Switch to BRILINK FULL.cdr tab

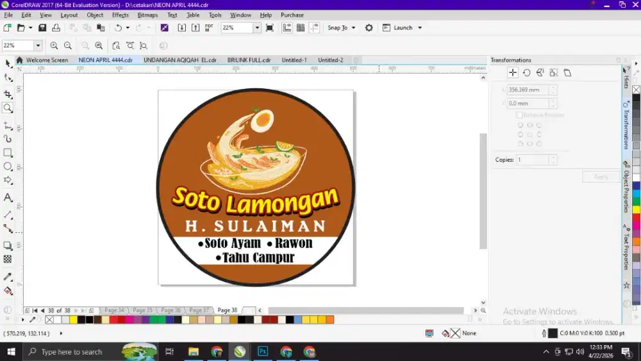pos(249,60)
